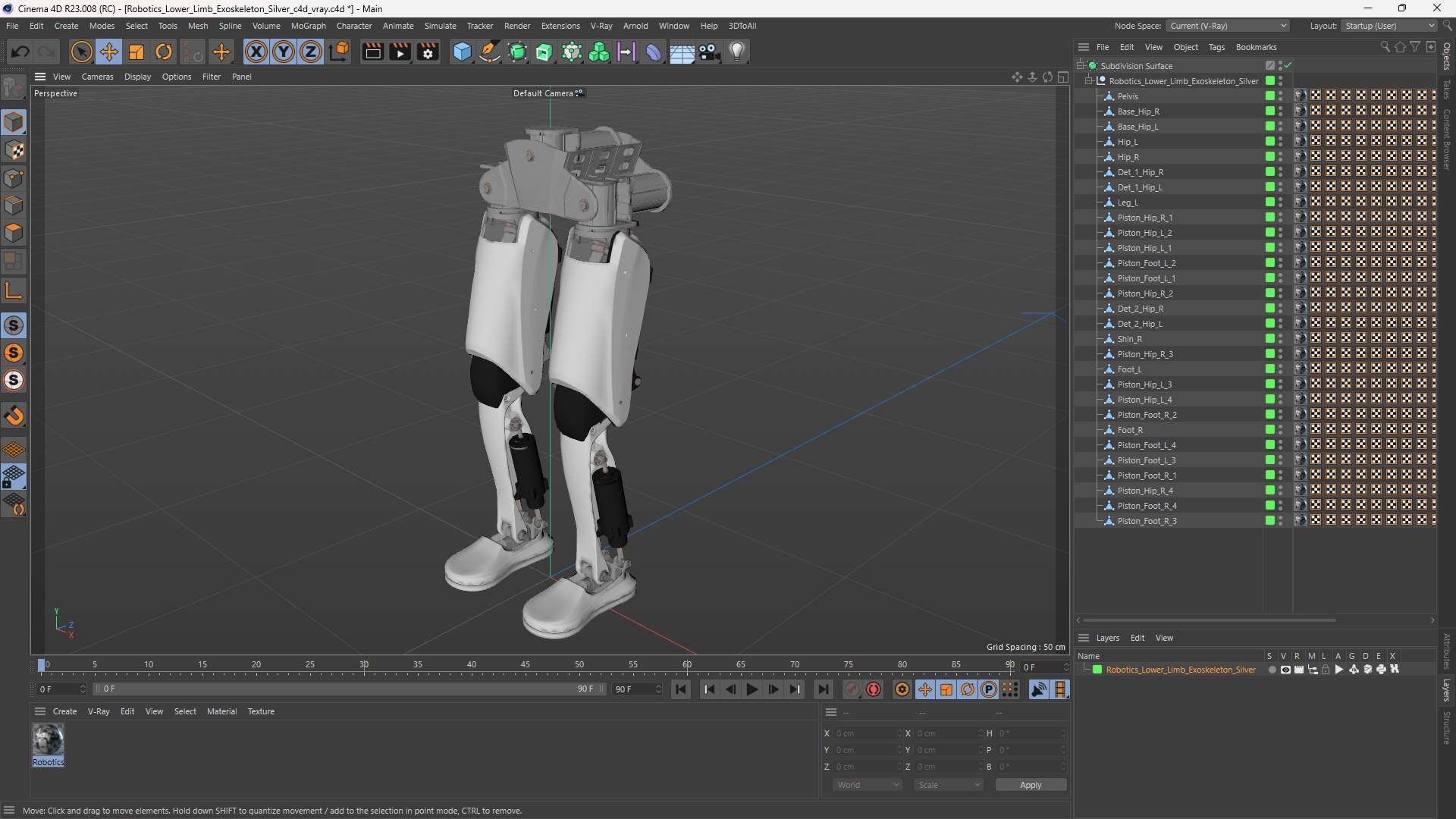1456x819 pixels.
Task: Toggle Autokeying record button
Action: [x=874, y=689]
